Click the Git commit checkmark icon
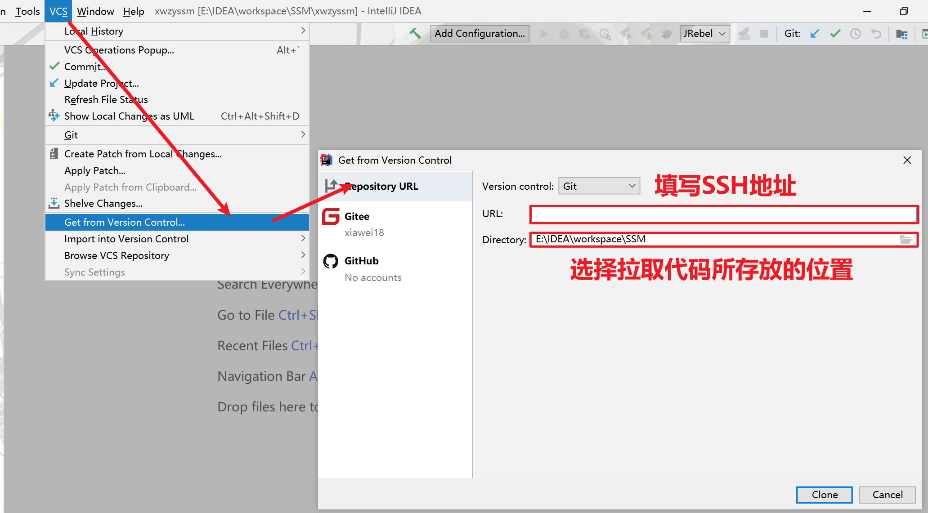Image resolution: width=928 pixels, height=513 pixels. click(835, 34)
